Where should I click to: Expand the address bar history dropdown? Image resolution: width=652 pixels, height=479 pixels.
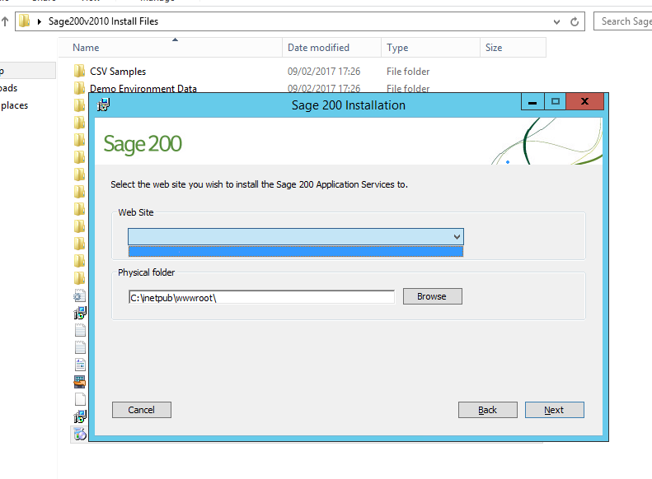556,22
